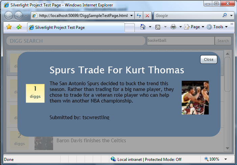Click the Google search box

tap(188, 16)
